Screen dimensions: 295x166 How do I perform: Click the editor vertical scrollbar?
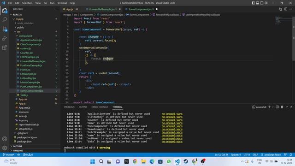(294, 39)
